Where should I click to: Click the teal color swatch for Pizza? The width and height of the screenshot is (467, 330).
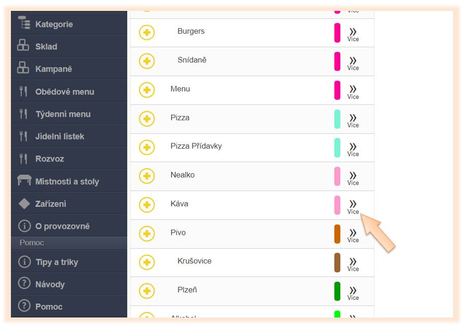click(x=337, y=119)
